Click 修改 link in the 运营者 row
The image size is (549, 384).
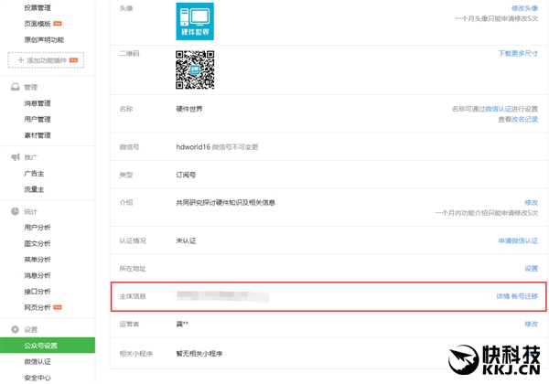pos(531,324)
